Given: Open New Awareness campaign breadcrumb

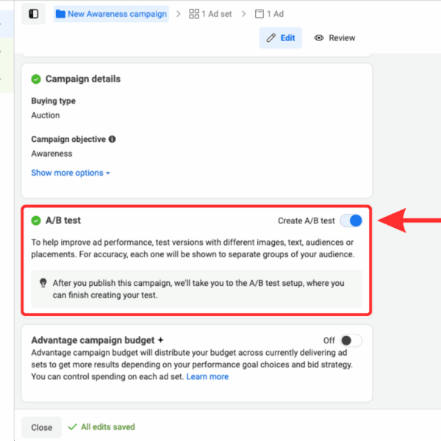Looking at the screenshot, I should (x=117, y=14).
